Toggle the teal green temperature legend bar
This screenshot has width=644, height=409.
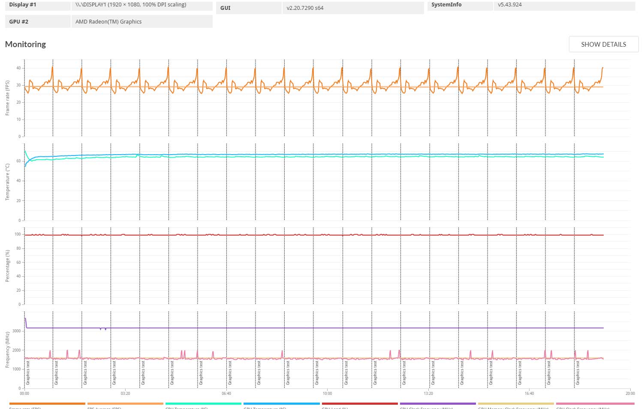(203, 403)
